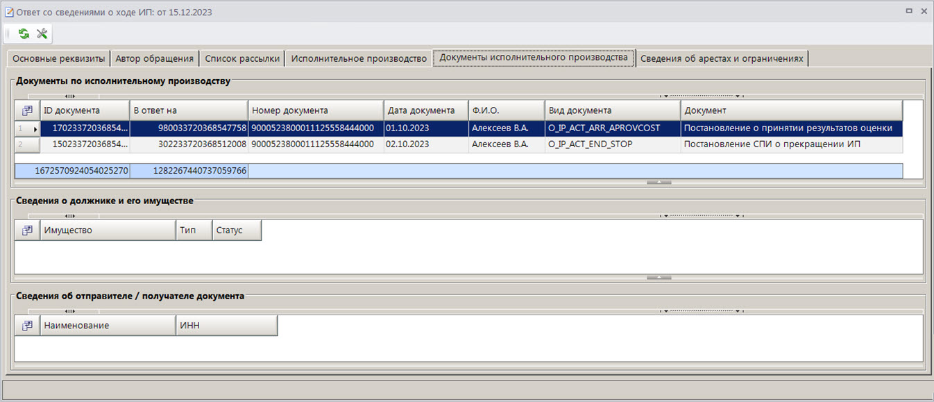Collapse the debtor property panel handle

click(x=659, y=277)
